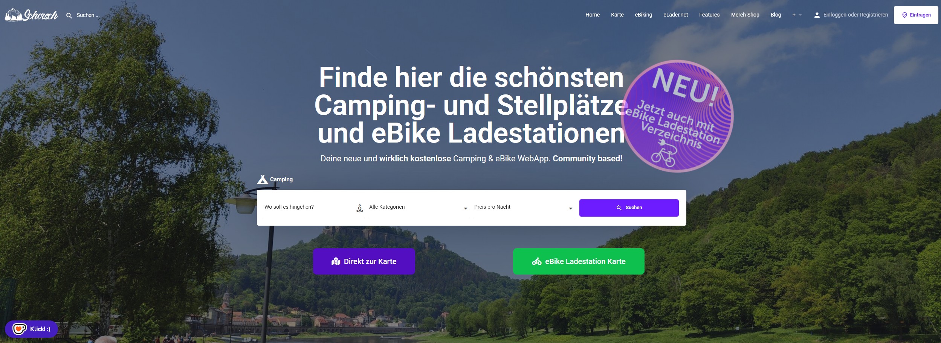The image size is (941, 343).
Task: Click the location marker icon in Eintragen button
Action: [x=904, y=15]
